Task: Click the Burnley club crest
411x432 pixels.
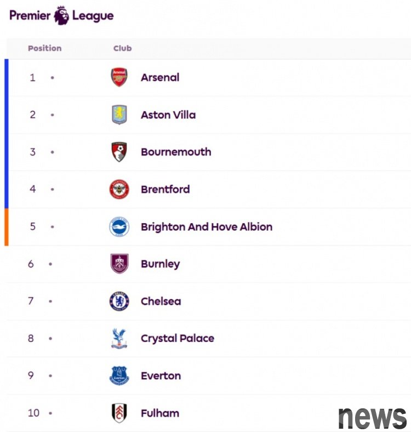Action: [119, 264]
